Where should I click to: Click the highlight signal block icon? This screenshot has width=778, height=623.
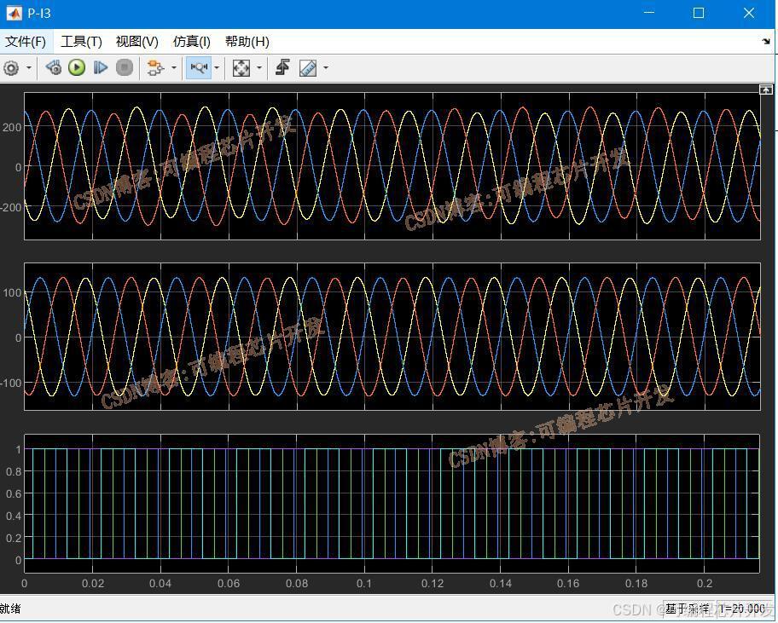(154, 68)
